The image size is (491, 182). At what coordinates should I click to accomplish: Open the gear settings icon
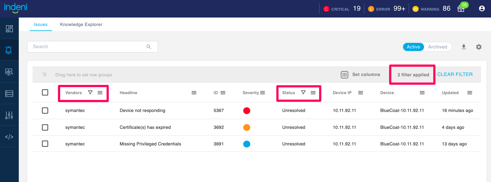(479, 47)
